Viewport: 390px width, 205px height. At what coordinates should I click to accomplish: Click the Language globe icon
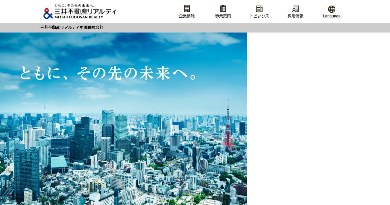pyautogui.click(x=332, y=9)
